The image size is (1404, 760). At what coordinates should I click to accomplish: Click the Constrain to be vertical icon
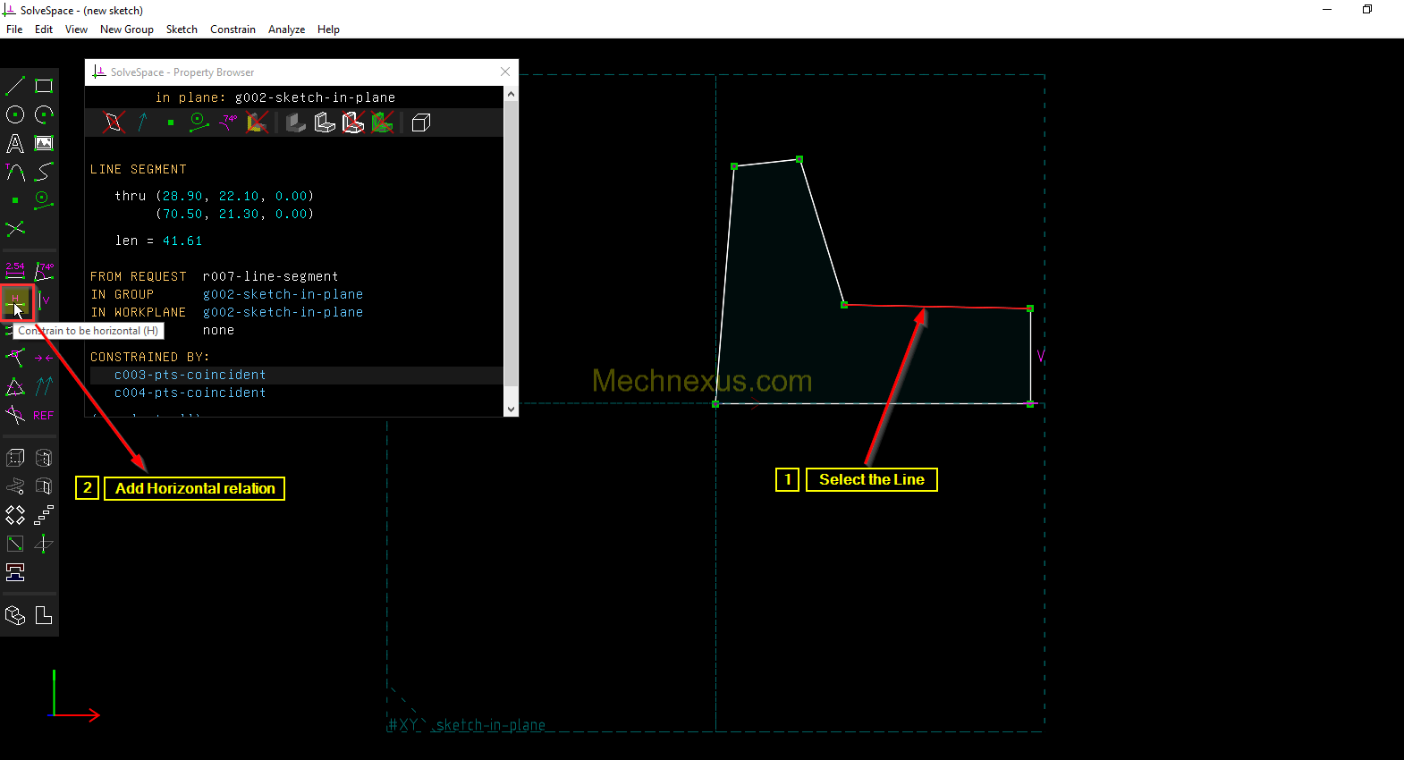click(44, 300)
